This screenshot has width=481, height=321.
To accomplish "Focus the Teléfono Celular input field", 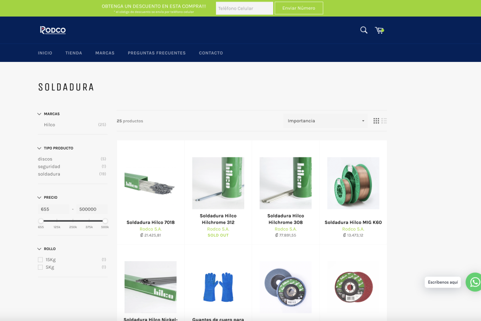I will pos(244,8).
